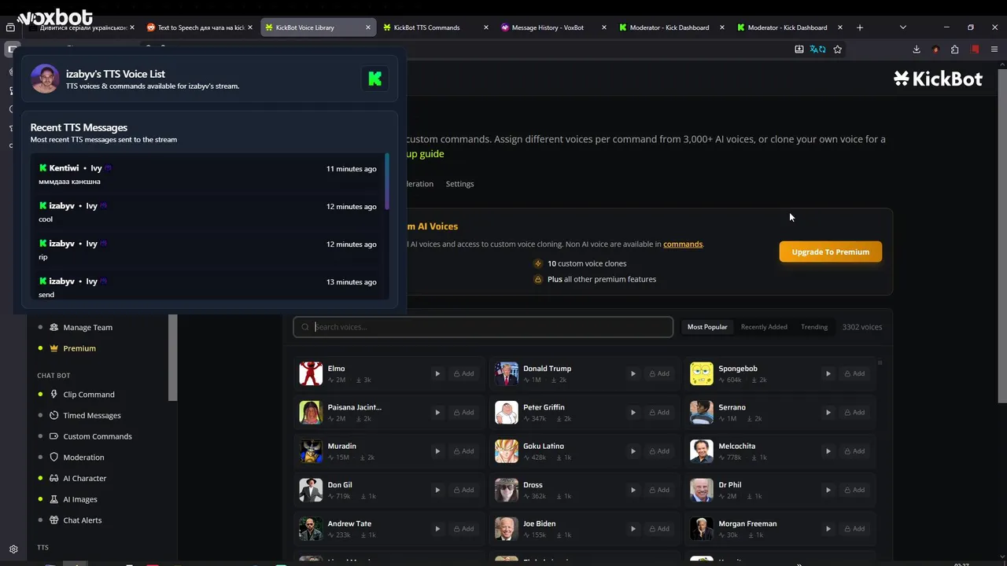Play the Dross voice preview

coord(633,490)
